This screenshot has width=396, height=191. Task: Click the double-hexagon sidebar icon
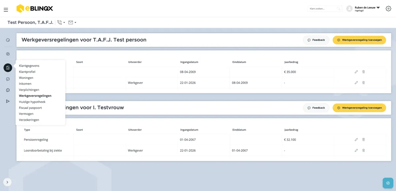[x=8, y=54]
